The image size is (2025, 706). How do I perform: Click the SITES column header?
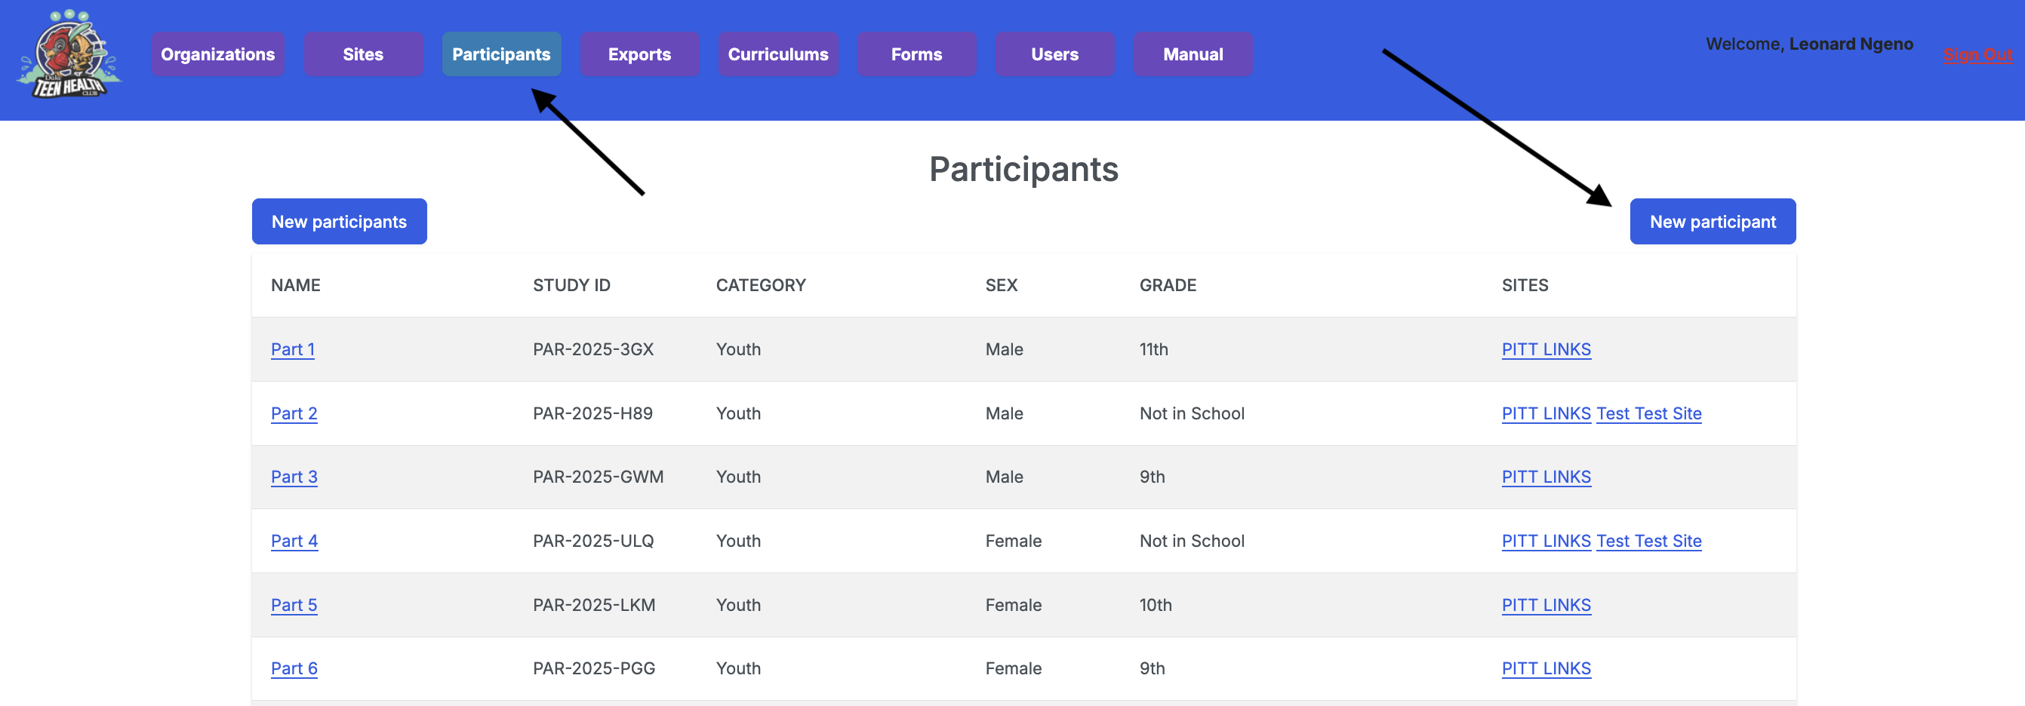(1525, 285)
